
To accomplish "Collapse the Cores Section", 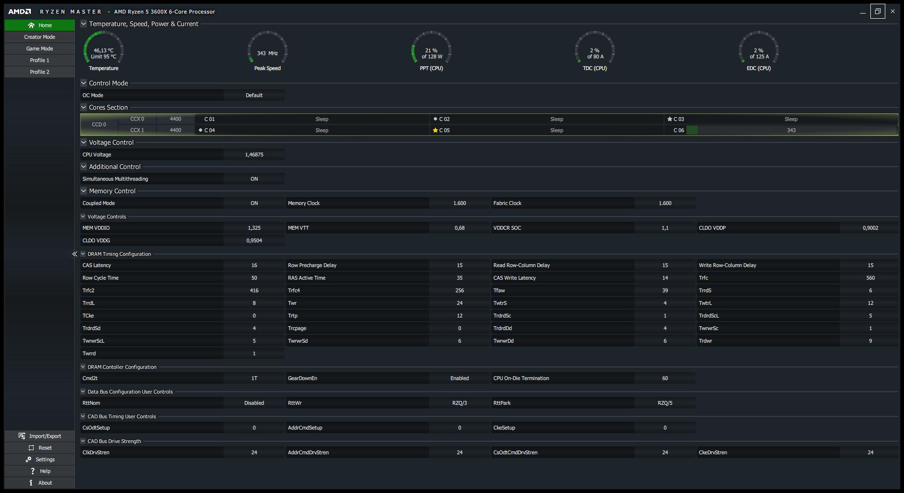I will (x=84, y=107).
